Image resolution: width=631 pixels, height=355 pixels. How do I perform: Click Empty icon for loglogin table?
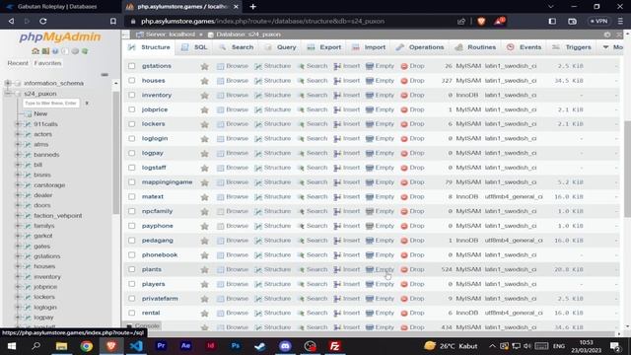pos(370,138)
